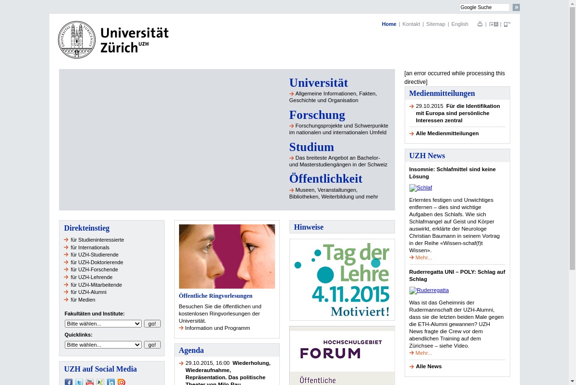Open UZH Twitter icon
This screenshot has width=576, height=385.
coord(79,382)
